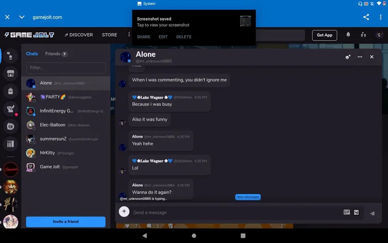Open chat with MrKitty

[x=66, y=153]
